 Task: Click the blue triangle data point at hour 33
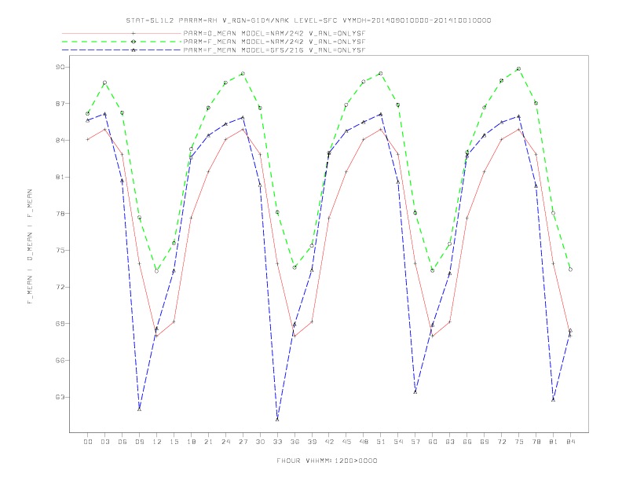point(277,419)
